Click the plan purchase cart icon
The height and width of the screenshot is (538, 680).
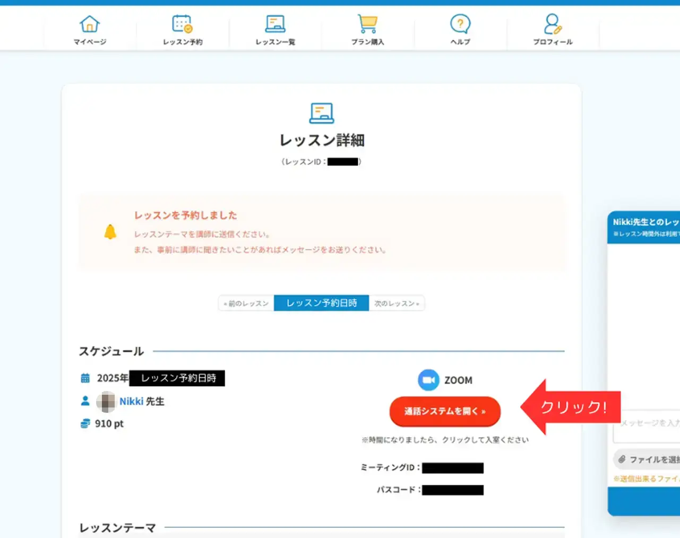(367, 24)
